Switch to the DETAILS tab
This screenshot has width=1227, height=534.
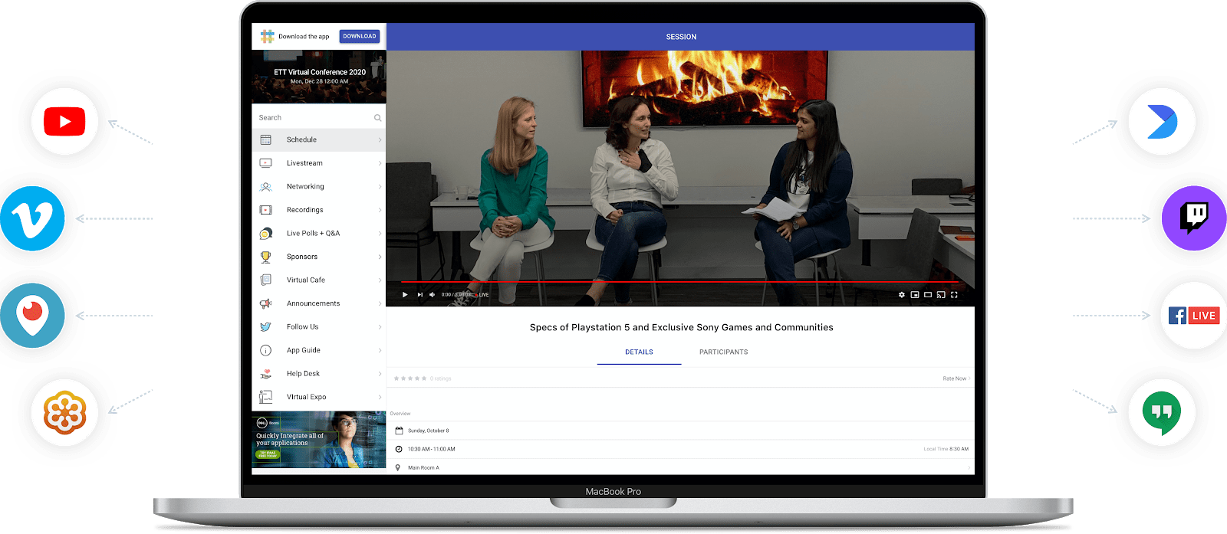pos(639,352)
